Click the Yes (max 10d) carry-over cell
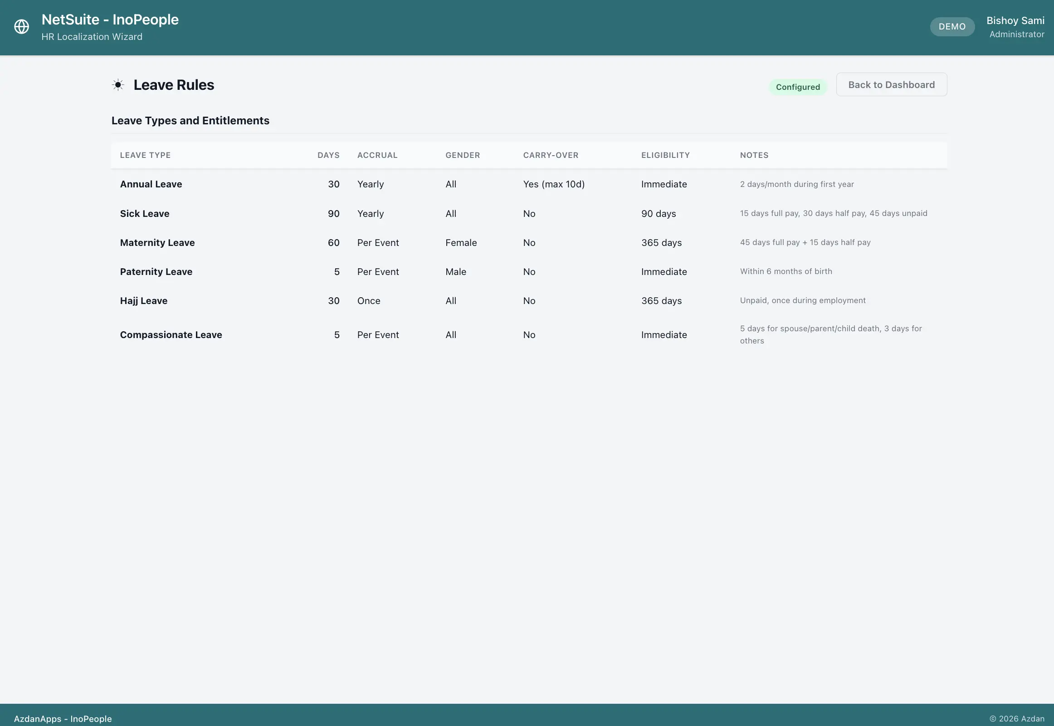The width and height of the screenshot is (1054, 726). (x=554, y=184)
